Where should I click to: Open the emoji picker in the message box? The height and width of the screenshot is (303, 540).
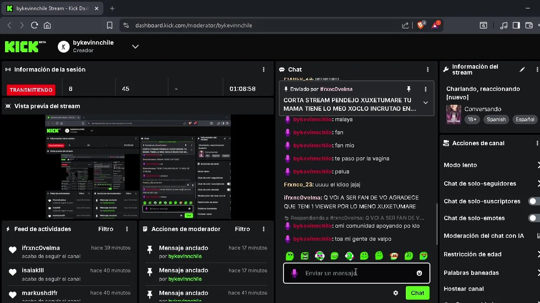419,273
